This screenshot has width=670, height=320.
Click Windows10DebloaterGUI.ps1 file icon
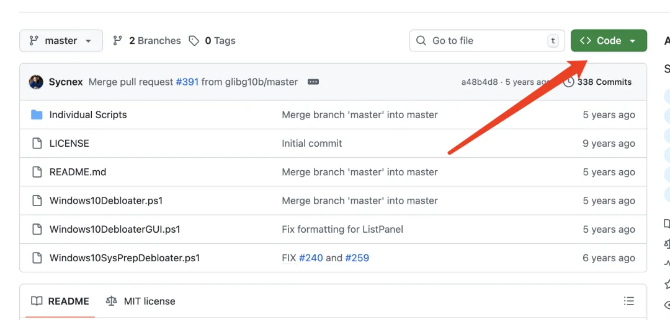(37, 229)
